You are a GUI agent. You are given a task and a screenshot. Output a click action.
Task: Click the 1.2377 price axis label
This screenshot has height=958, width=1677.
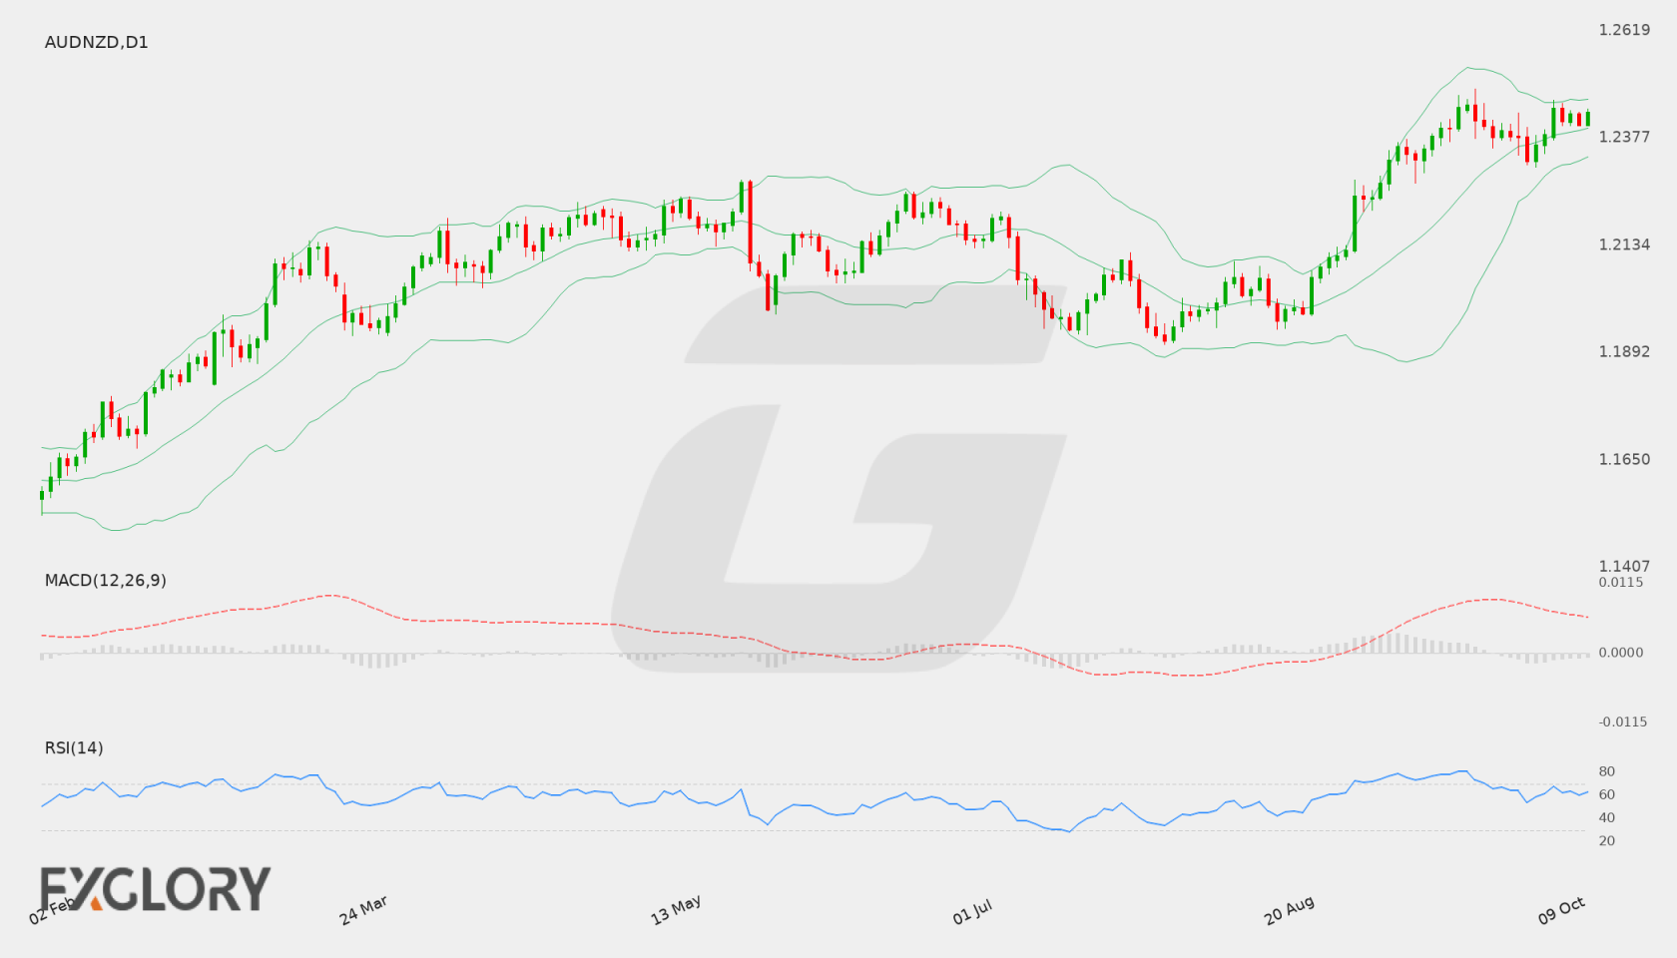(1624, 137)
